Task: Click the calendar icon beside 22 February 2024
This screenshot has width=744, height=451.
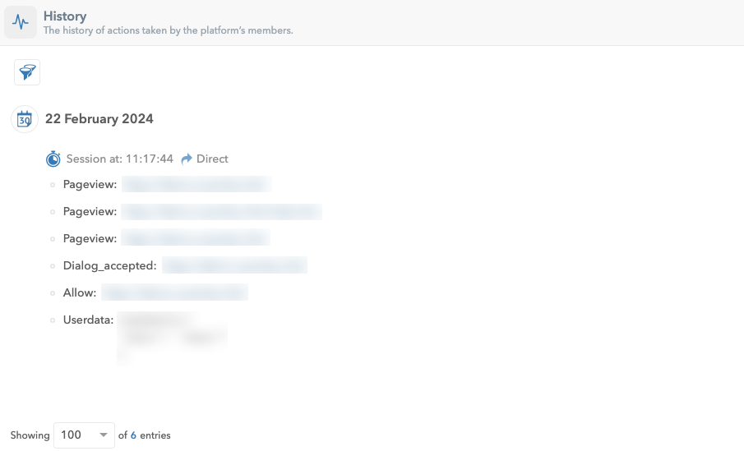Action: pyautogui.click(x=25, y=119)
